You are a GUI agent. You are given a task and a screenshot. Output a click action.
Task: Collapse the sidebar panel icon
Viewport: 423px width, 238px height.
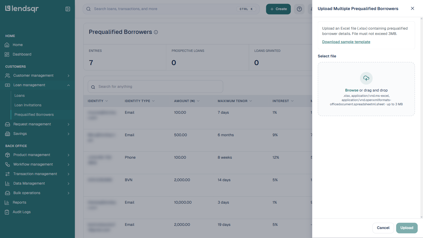(68, 9)
